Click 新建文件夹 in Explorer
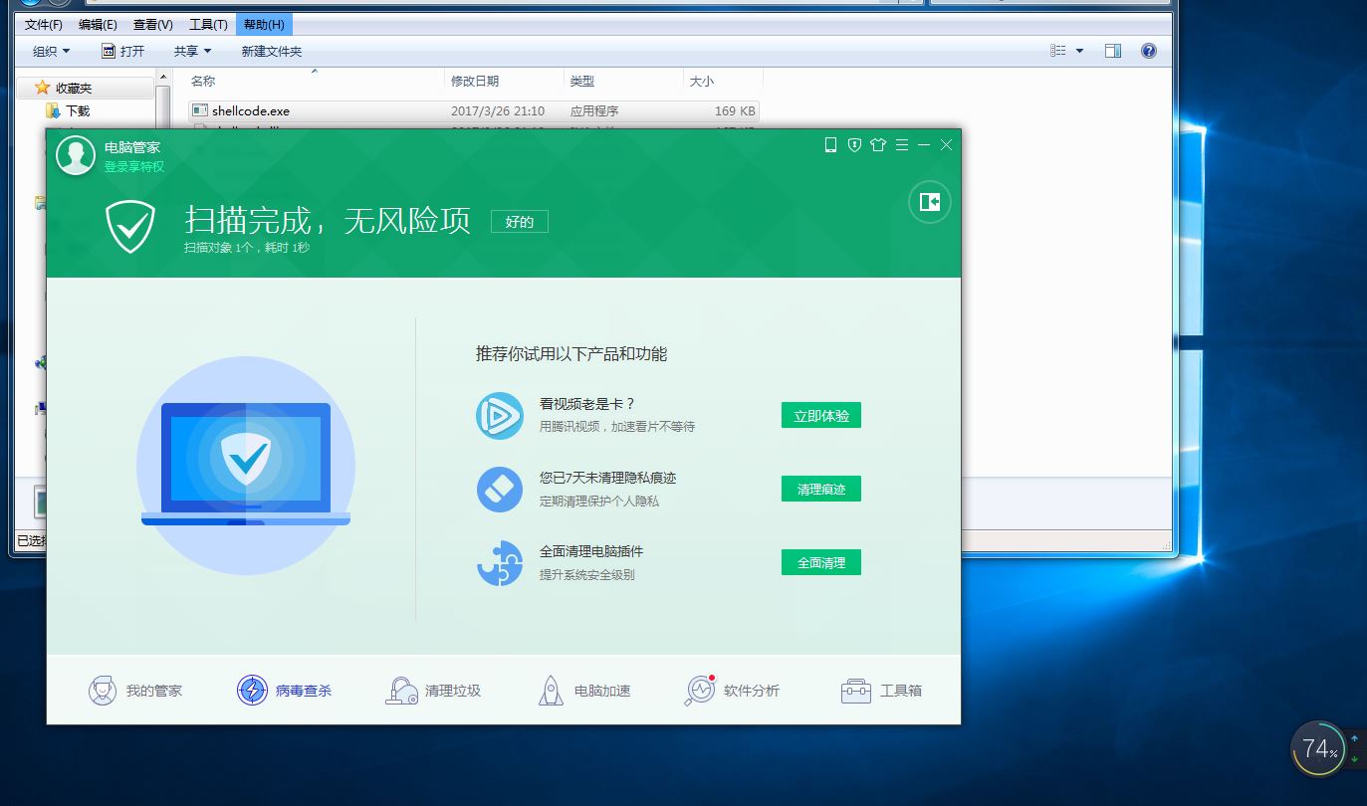This screenshot has width=1367, height=806. 271,51
